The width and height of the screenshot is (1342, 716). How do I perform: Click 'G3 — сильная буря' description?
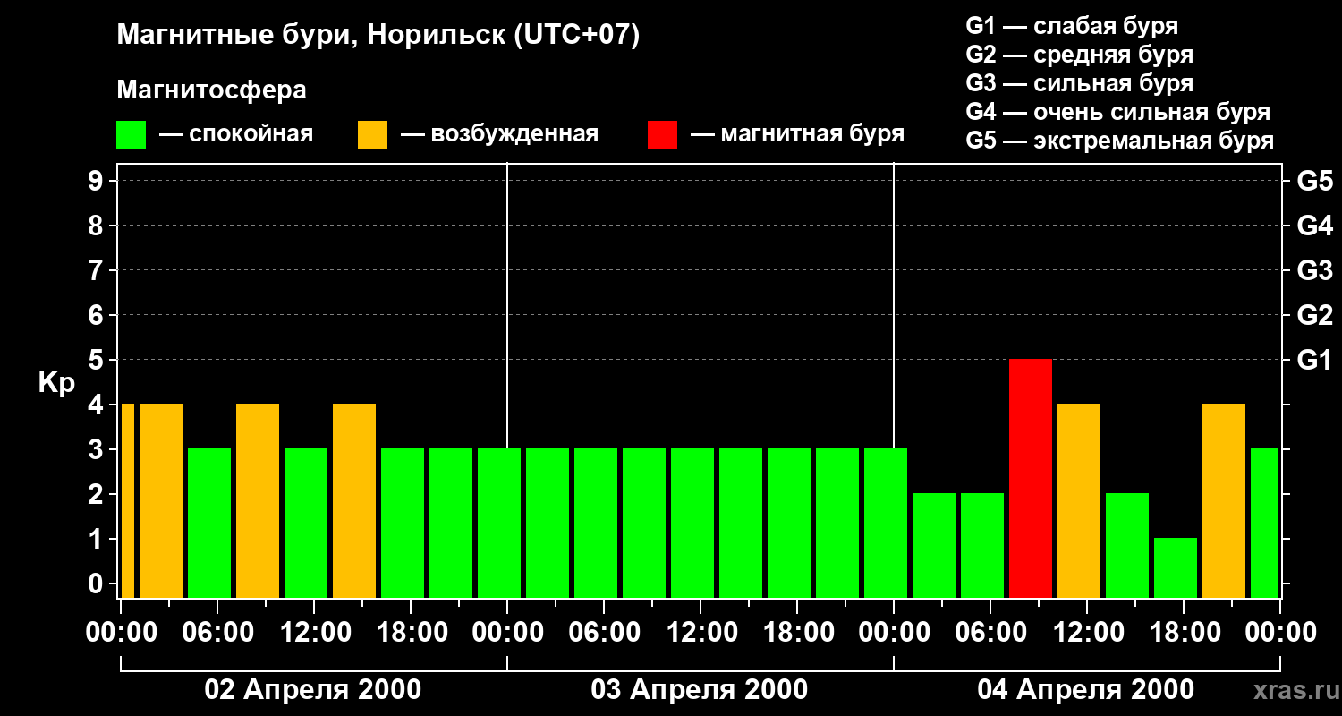click(x=1079, y=83)
